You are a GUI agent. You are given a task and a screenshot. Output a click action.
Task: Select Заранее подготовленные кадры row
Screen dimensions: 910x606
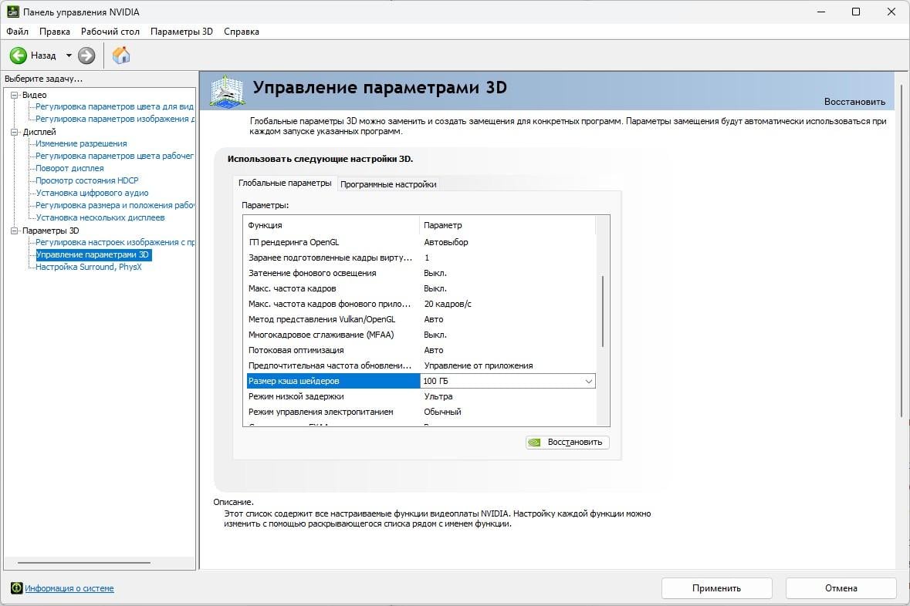coord(420,258)
